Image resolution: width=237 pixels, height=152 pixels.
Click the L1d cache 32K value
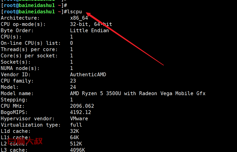[74, 131]
